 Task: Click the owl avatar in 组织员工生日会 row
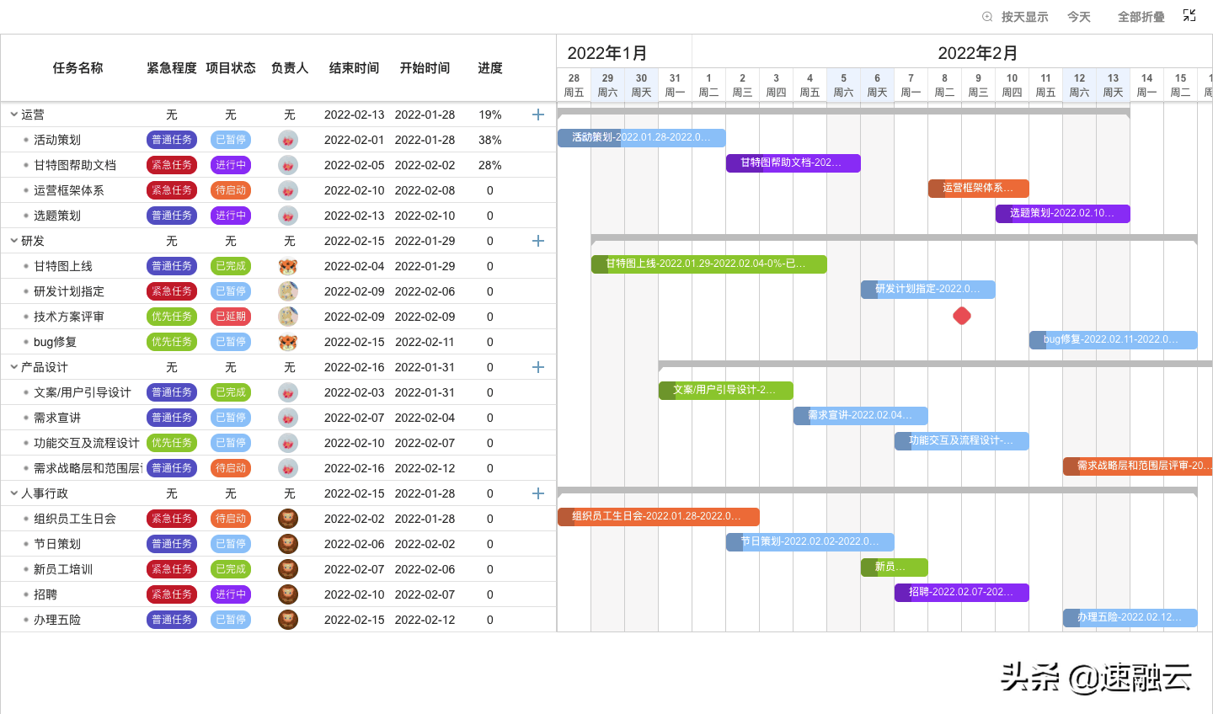[x=288, y=519]
